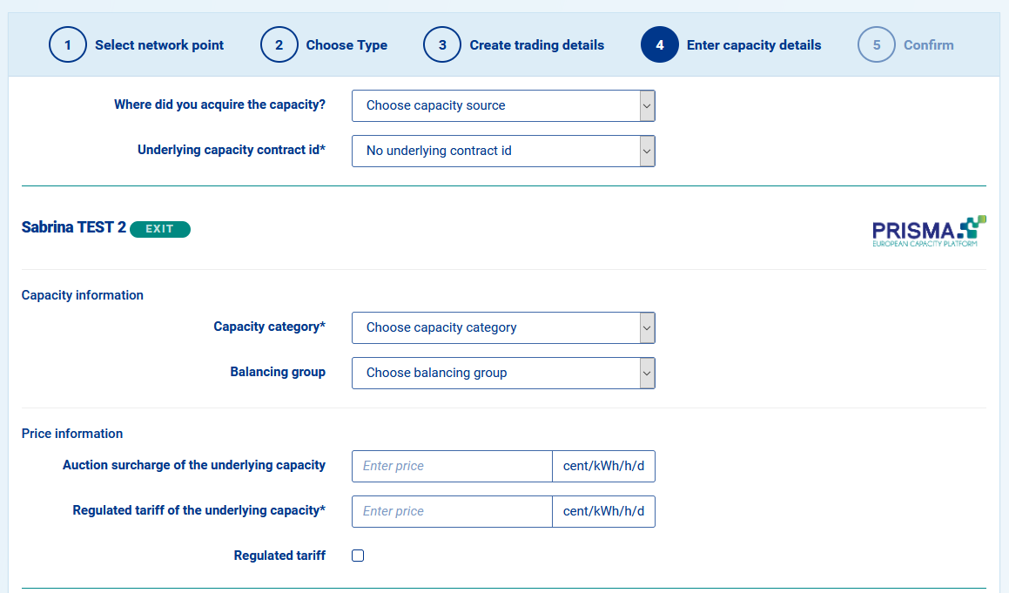Enable the Regulated tariff checkbox
The height and width of the screenshot is (593, 1009).
358,556
